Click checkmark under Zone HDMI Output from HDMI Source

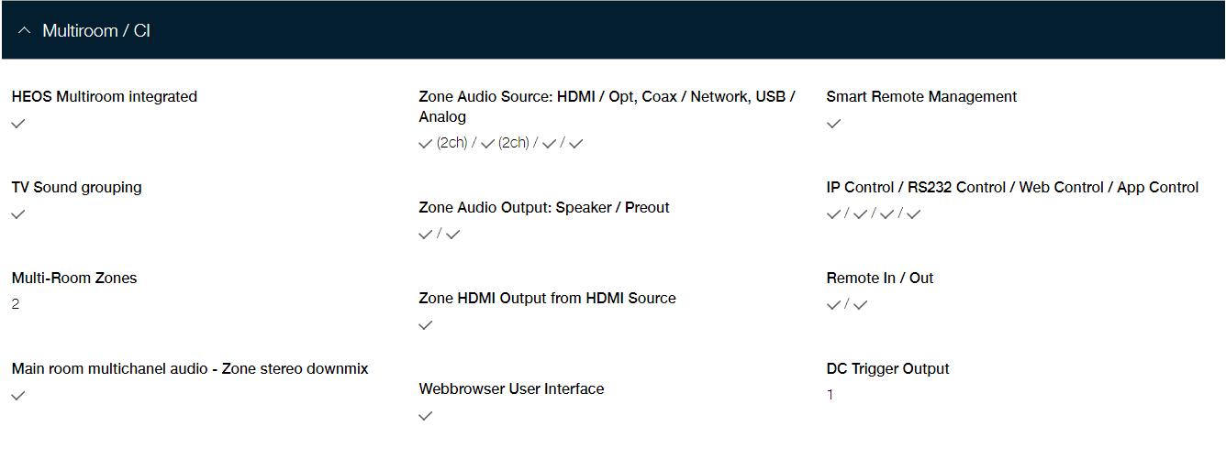coord(426,325)
